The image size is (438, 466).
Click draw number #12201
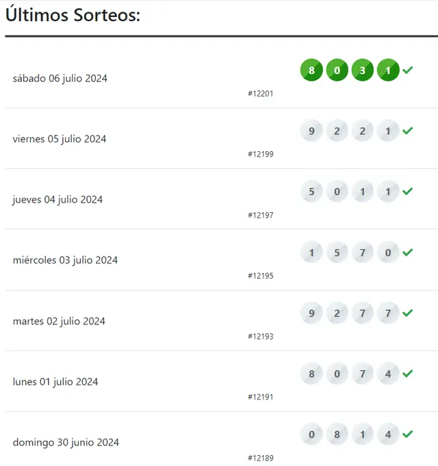(x=261, y=94)
